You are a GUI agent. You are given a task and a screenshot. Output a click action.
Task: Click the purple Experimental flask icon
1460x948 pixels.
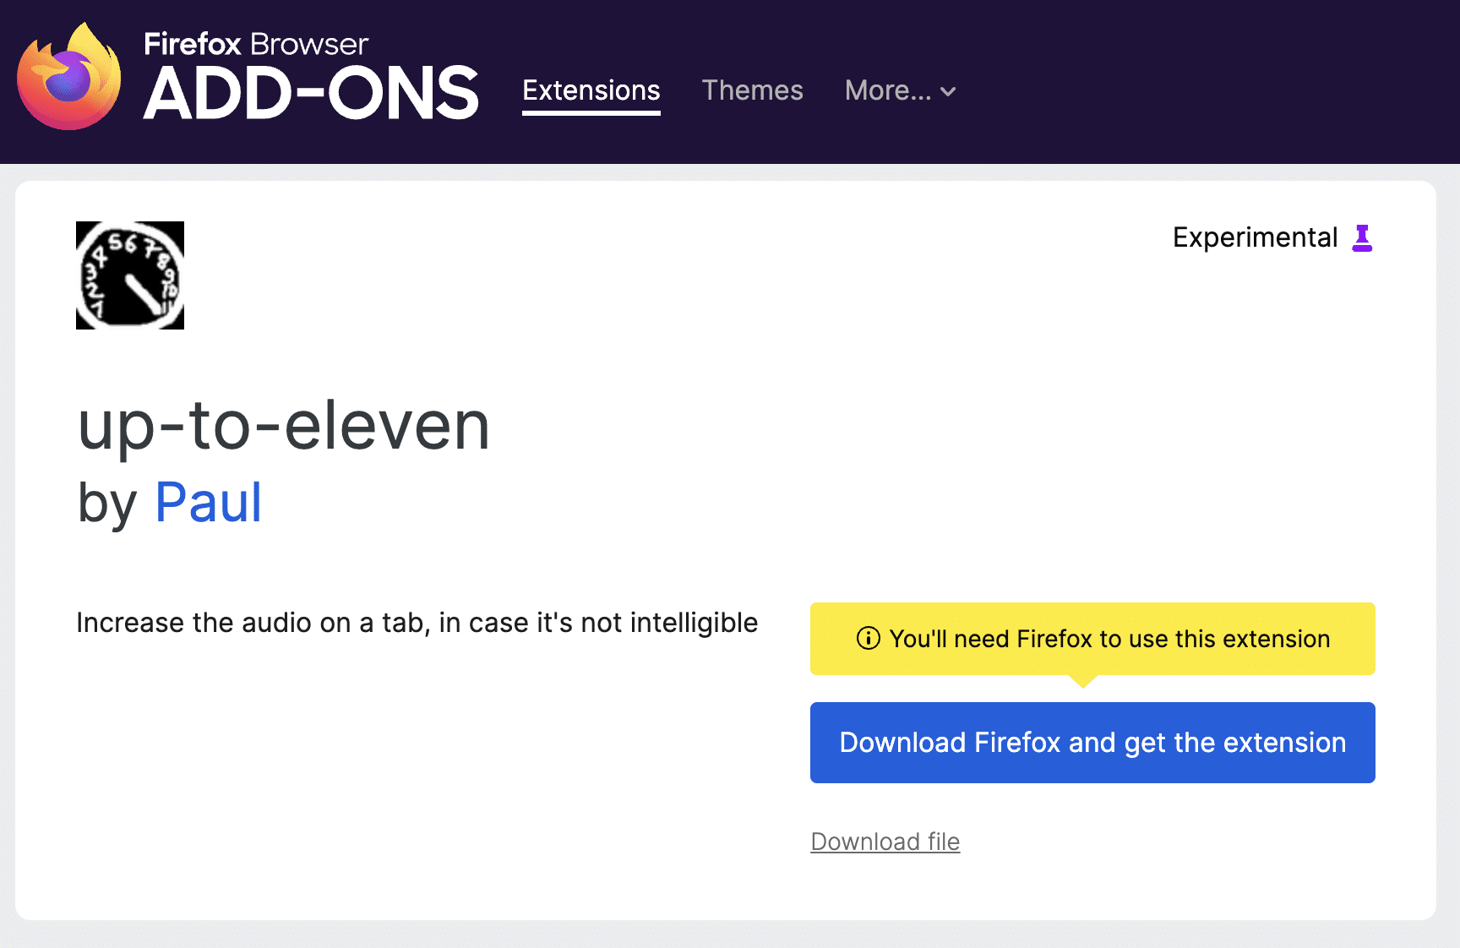(1362, 238)
